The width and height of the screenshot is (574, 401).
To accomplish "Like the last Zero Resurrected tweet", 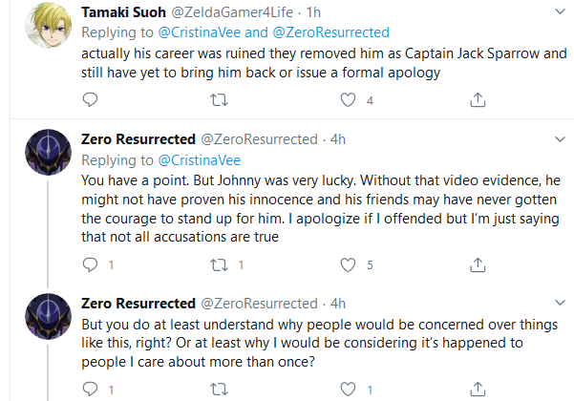I will 348,390.
